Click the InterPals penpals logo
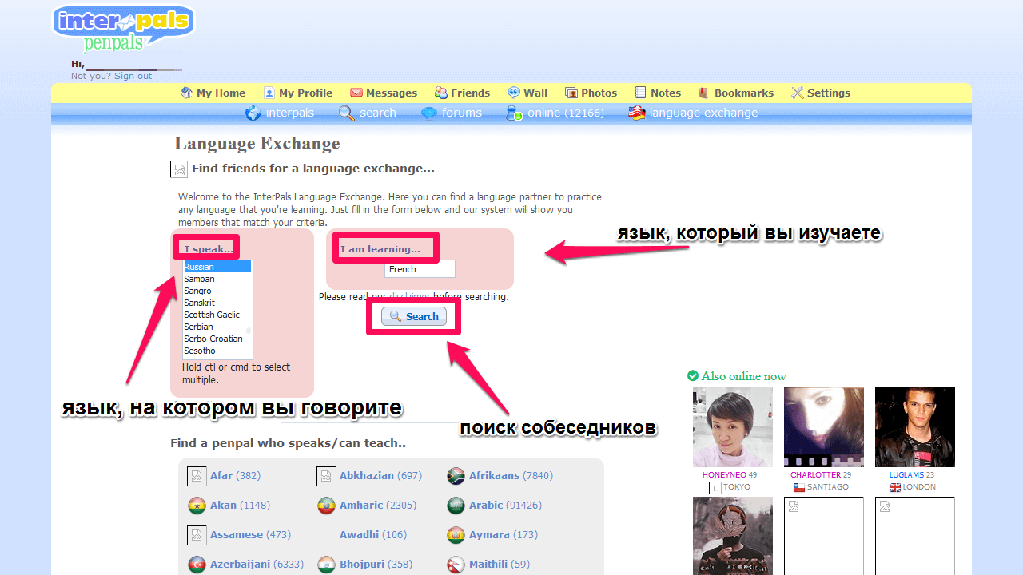Image resolution: width=1023 pixels, height=575 pixels. click(x=123, y=30)
